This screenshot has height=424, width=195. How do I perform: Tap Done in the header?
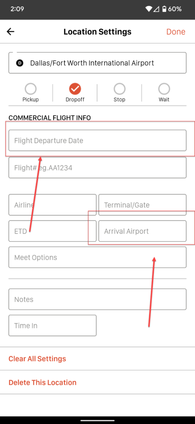(x=176, y=31)
